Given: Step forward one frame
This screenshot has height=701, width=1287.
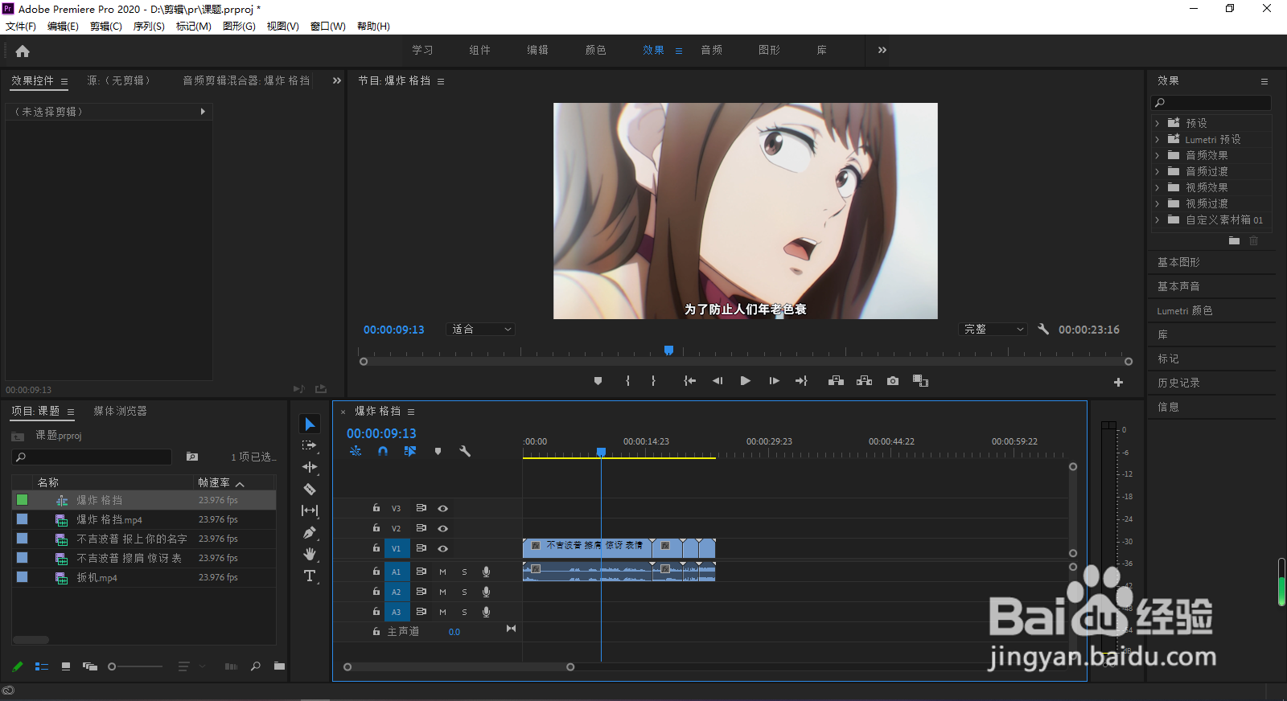Looking at the screenshot, I should [774, 381].
